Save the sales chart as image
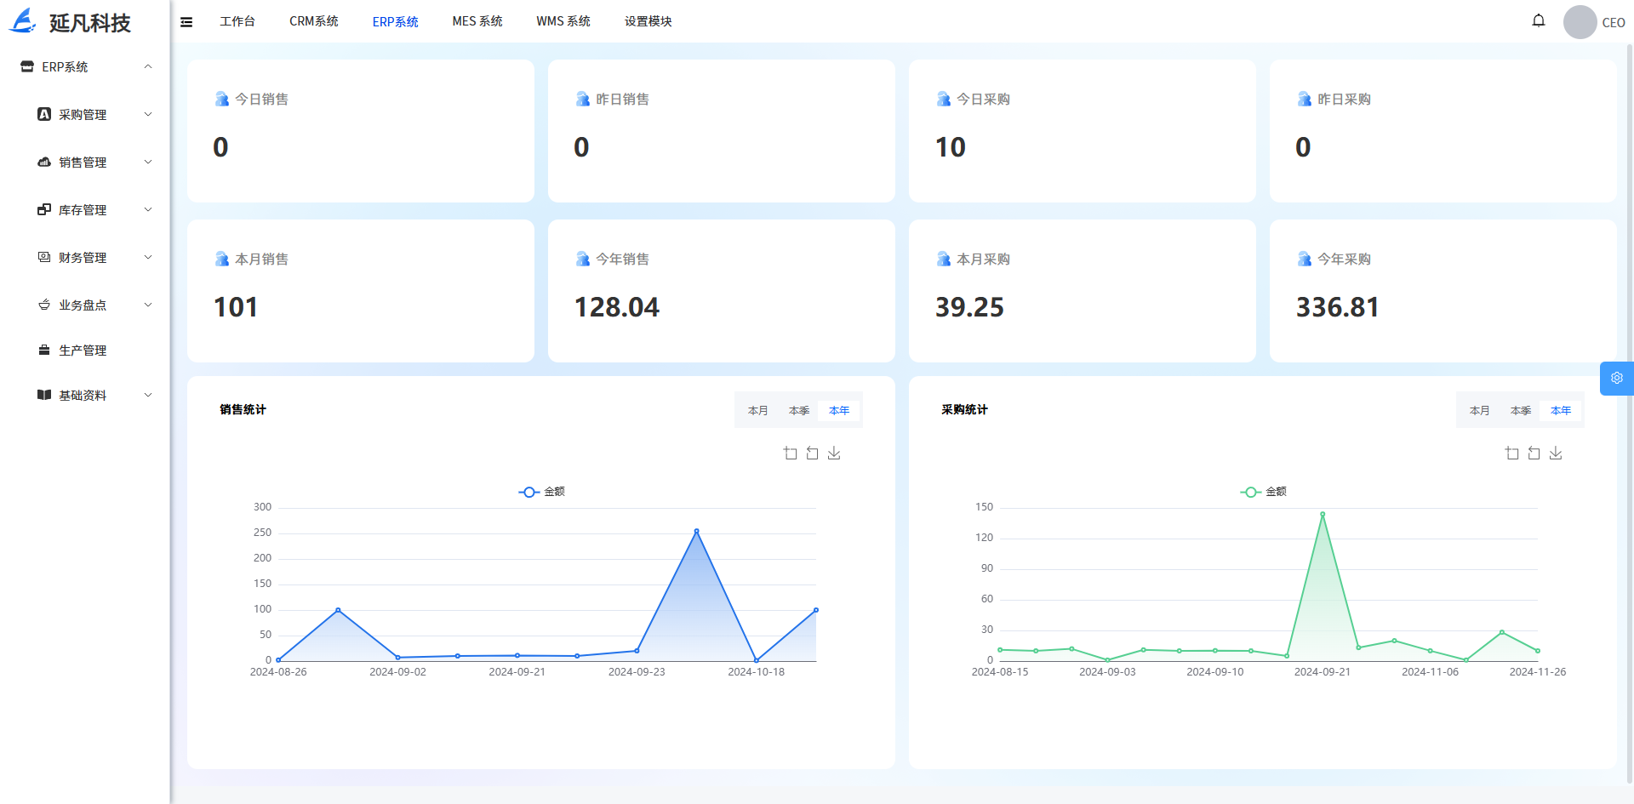 coord(834,453)
